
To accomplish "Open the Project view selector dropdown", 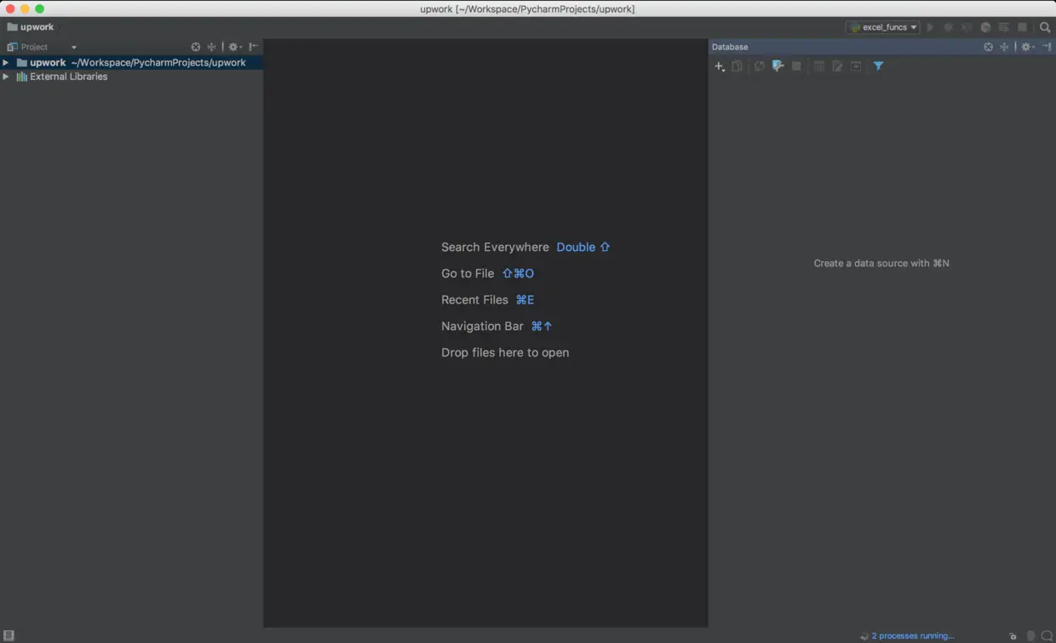I will point(42,47).
